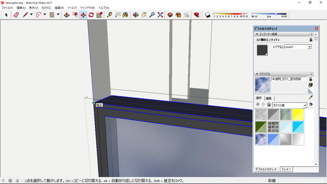The image size is (327, 184).
Task: Activate the Push/Pull tool
Action: [67, 15]
